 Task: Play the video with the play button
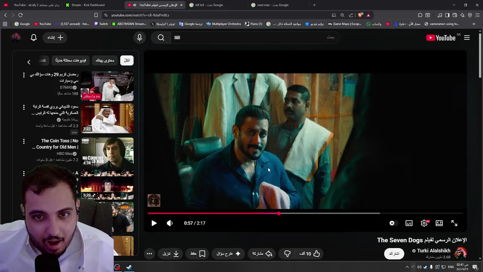click(154, 223)
